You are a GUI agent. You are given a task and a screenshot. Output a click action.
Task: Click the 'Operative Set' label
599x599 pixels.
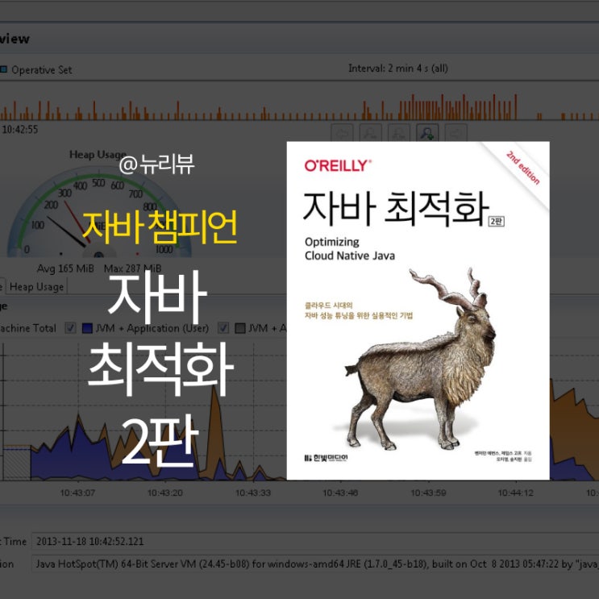tap(42, 70)
